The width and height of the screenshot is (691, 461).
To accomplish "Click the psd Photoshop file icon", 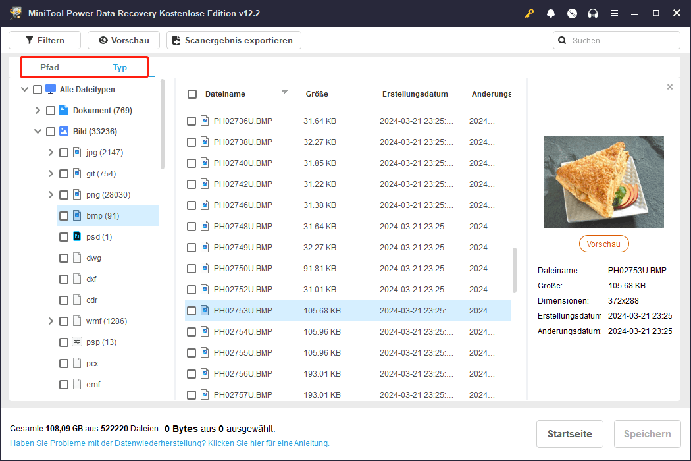I will [77, 237].
